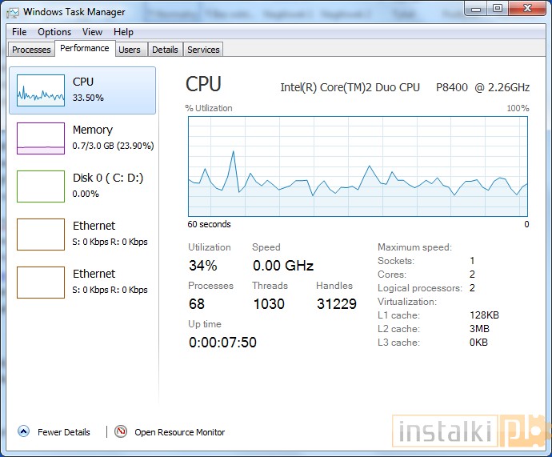Maximize the Task Manager window
The image size is (552, 457).
[x=498, y=9]
